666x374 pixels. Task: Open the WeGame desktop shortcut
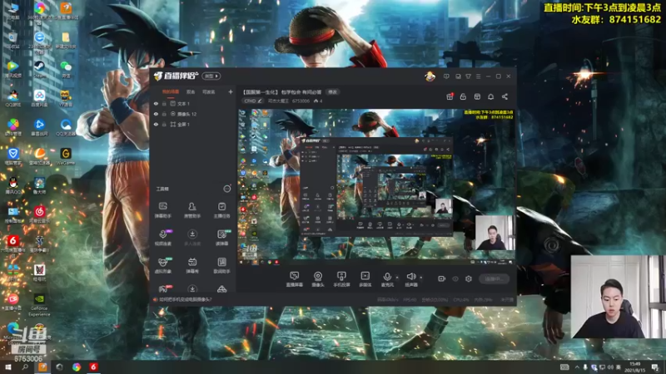click(x=66, y=156)
